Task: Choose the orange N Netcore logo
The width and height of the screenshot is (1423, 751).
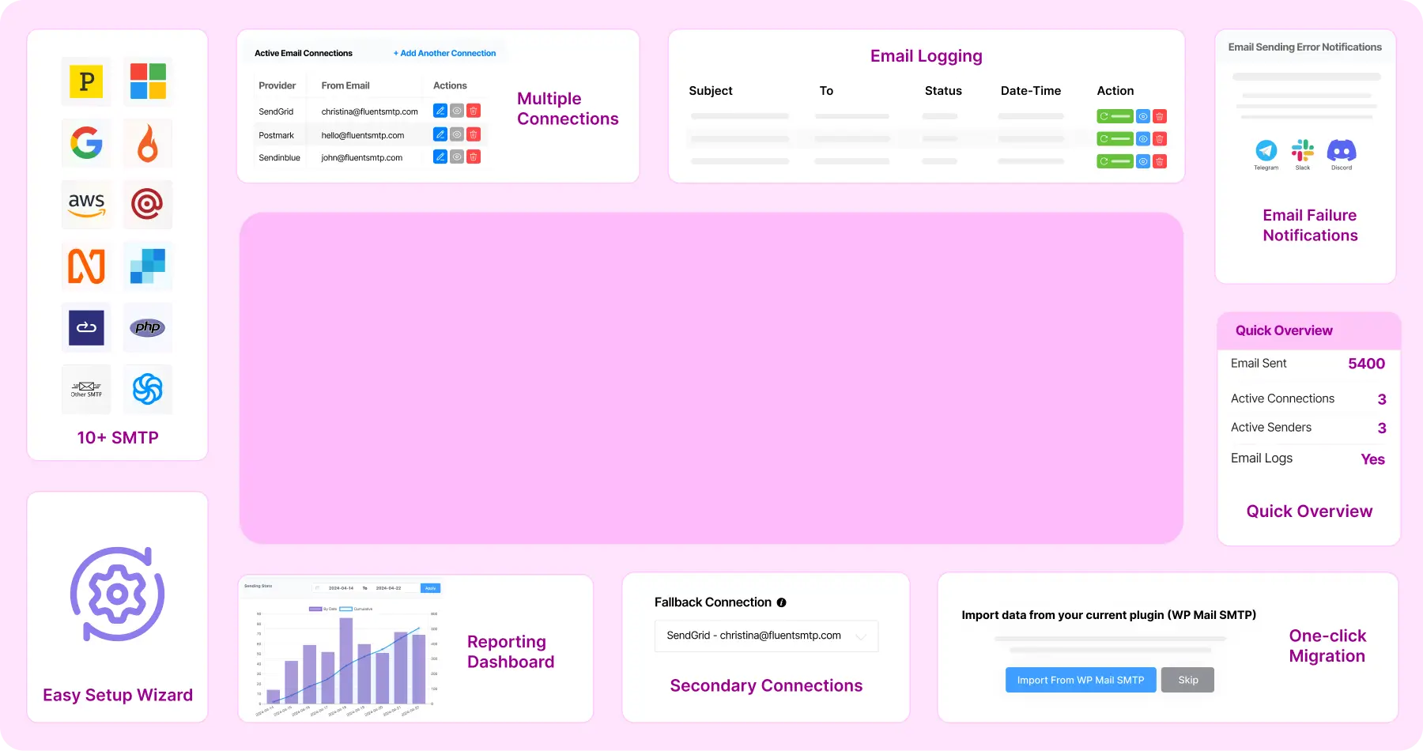Action: tap(86, 266)
